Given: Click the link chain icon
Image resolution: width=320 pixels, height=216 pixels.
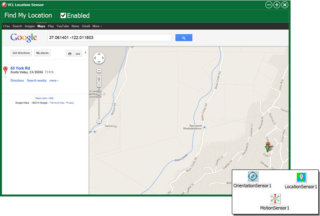Looking at the screenshot, I should point(78,54).
